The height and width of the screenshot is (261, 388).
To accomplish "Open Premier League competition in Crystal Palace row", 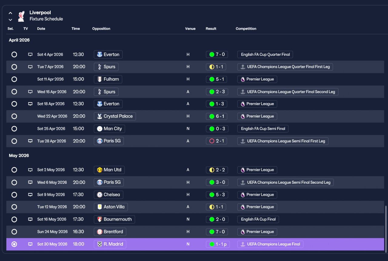I will click(x=257, y=116).
